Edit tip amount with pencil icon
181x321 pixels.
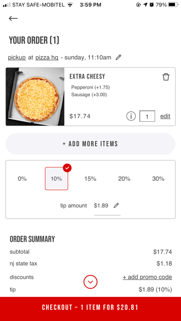[x=116, y=205]
